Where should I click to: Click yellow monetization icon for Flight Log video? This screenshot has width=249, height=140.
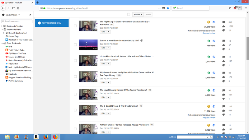pyautogui.click(x=209, y=22)
